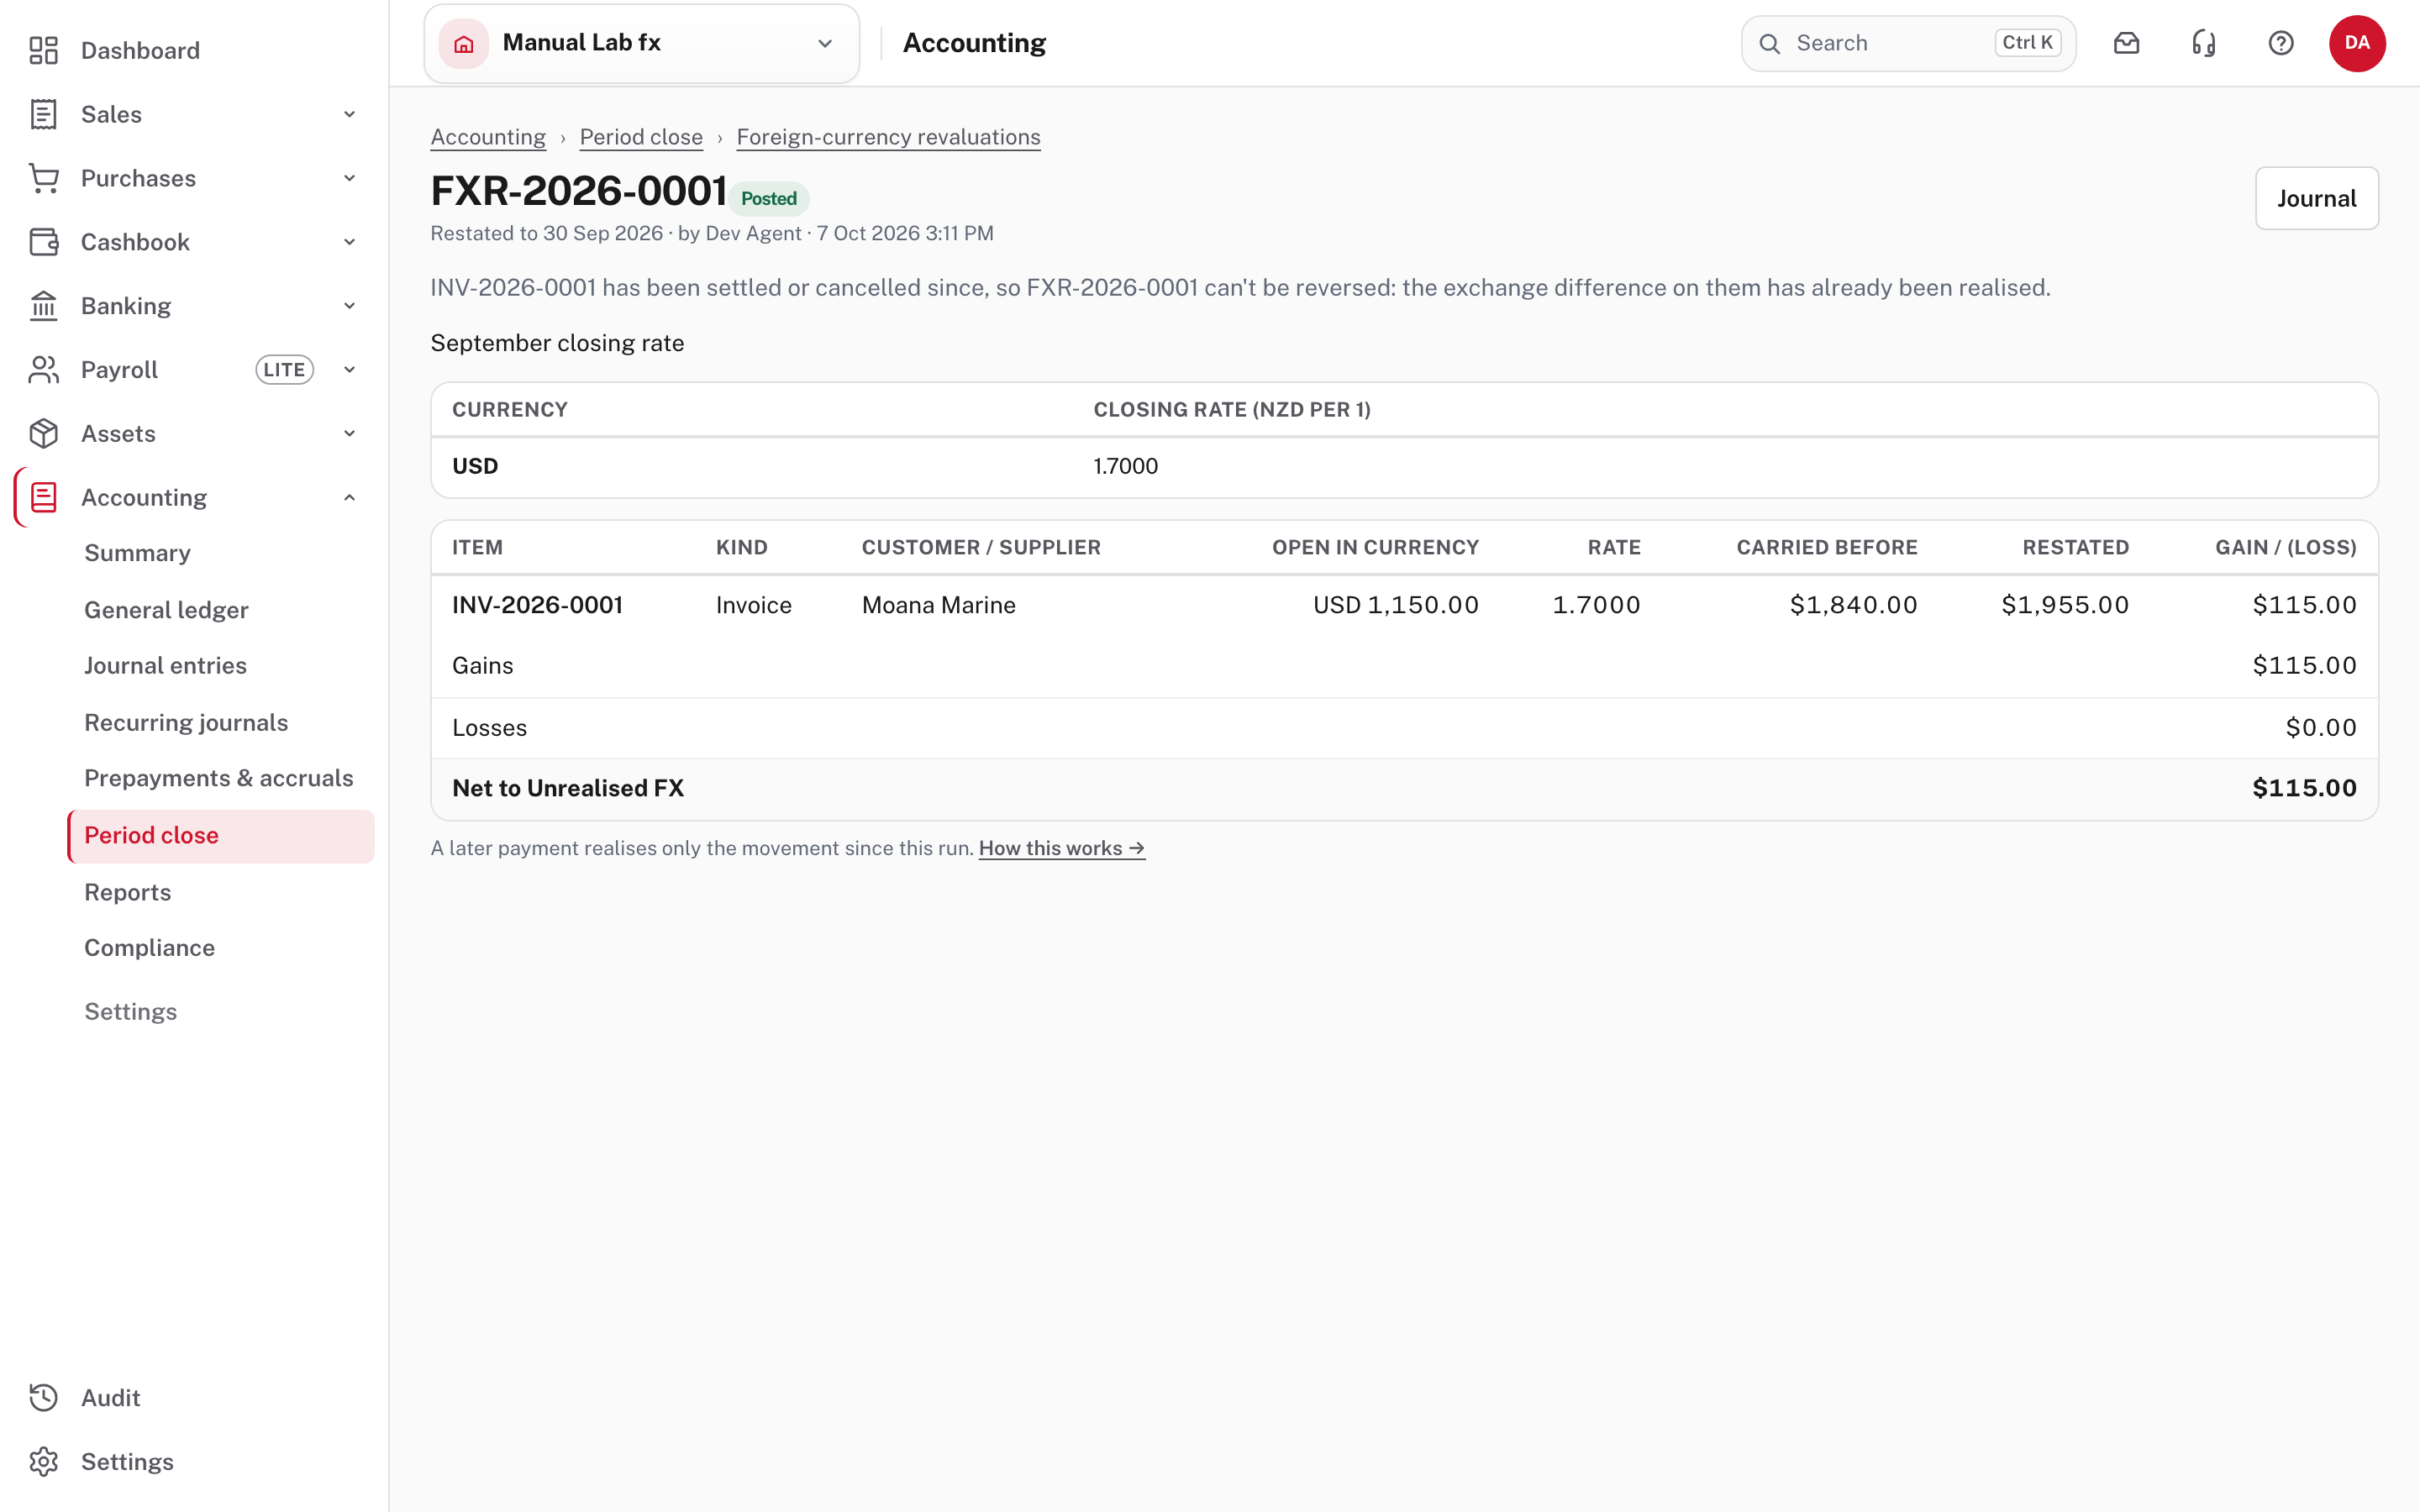Open Reports under Accounting
Viewport: 2420px width, 1512px height.
(128, 892)
